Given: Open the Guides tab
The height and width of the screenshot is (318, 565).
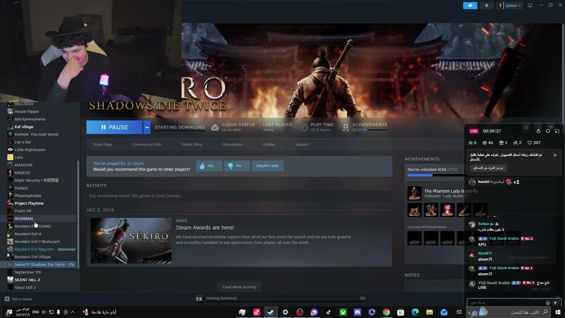Looking at the screenshot, I should pos(269,144).
